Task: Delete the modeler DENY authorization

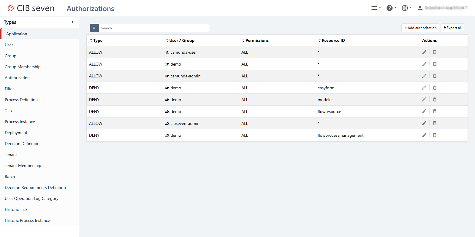Action: [x=435, y=100]
